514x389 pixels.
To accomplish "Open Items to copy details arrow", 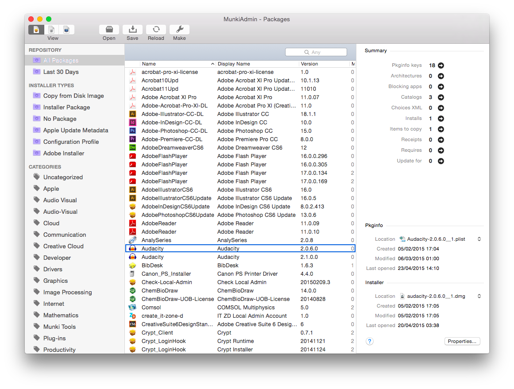I will (441, 129).
